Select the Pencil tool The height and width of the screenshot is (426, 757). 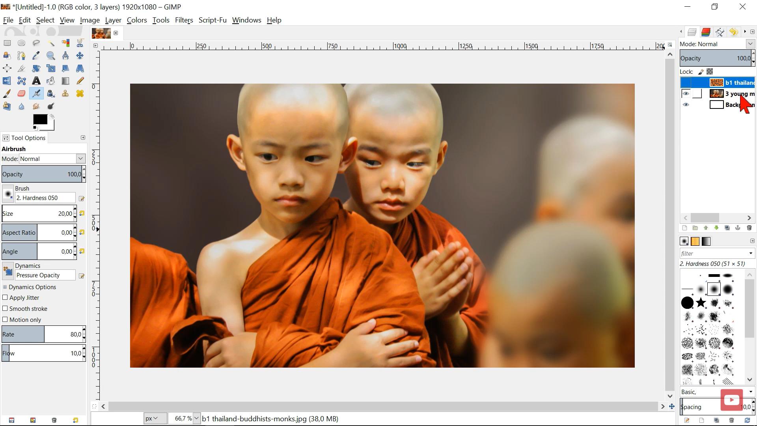point(80,81)
